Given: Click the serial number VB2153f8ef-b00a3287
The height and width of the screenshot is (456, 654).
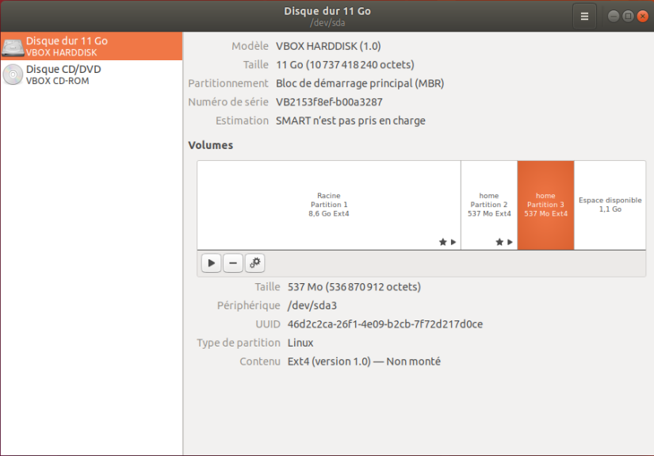Looking at the screenshot, I should tap(329, 102).
